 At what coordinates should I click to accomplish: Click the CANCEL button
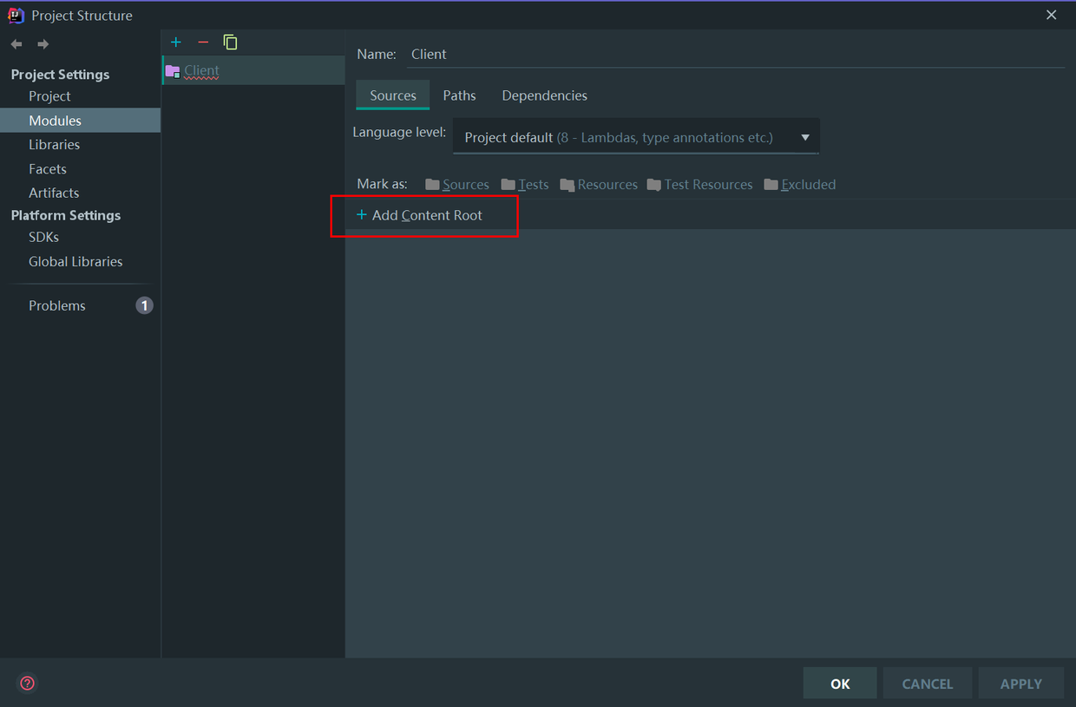click(x=928, y=684)
